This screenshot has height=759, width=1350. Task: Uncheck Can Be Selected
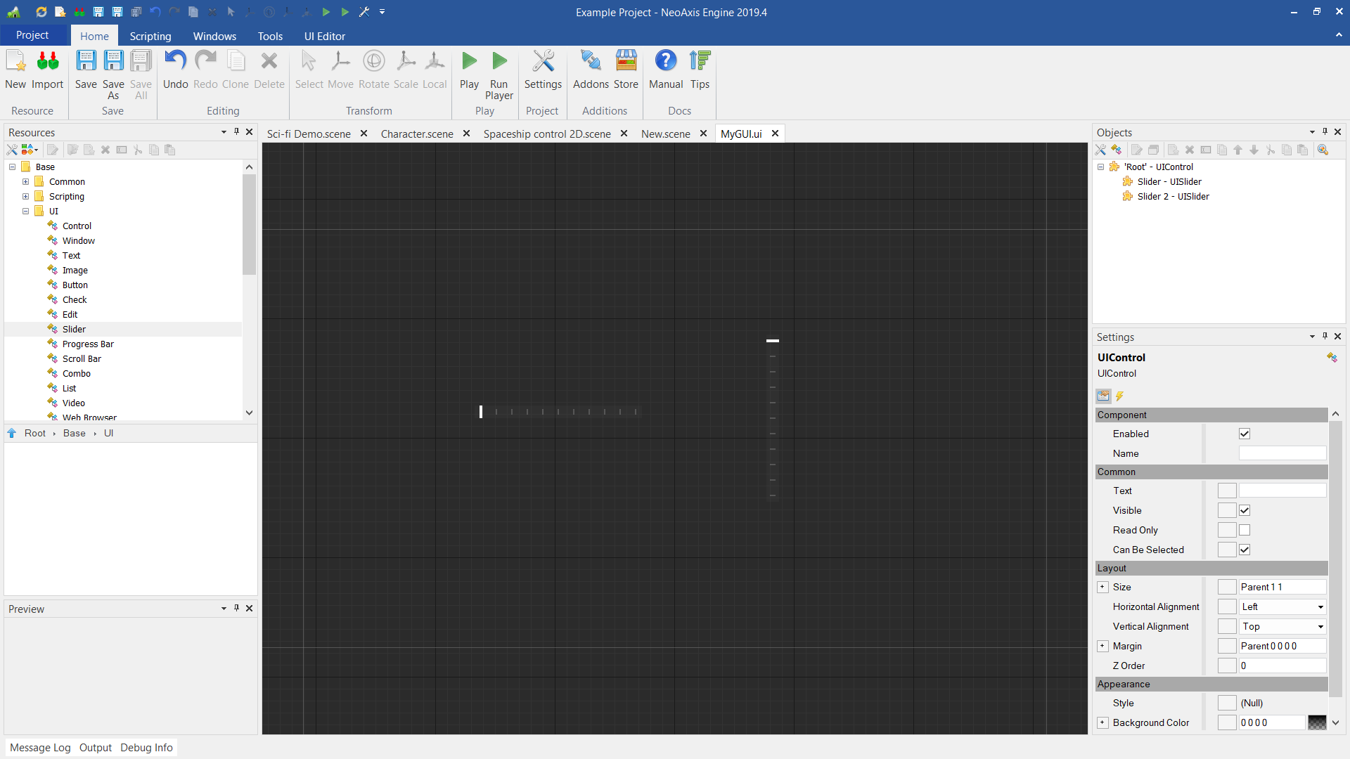[x=1245, y=550]
